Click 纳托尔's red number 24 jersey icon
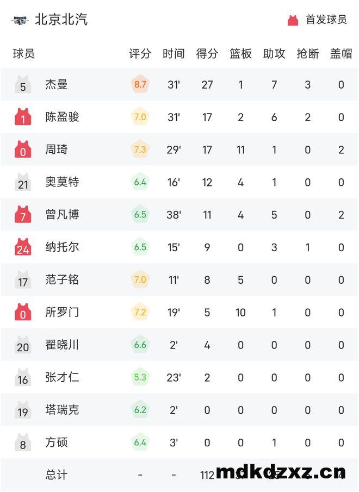359x492 pixels. 23,247
